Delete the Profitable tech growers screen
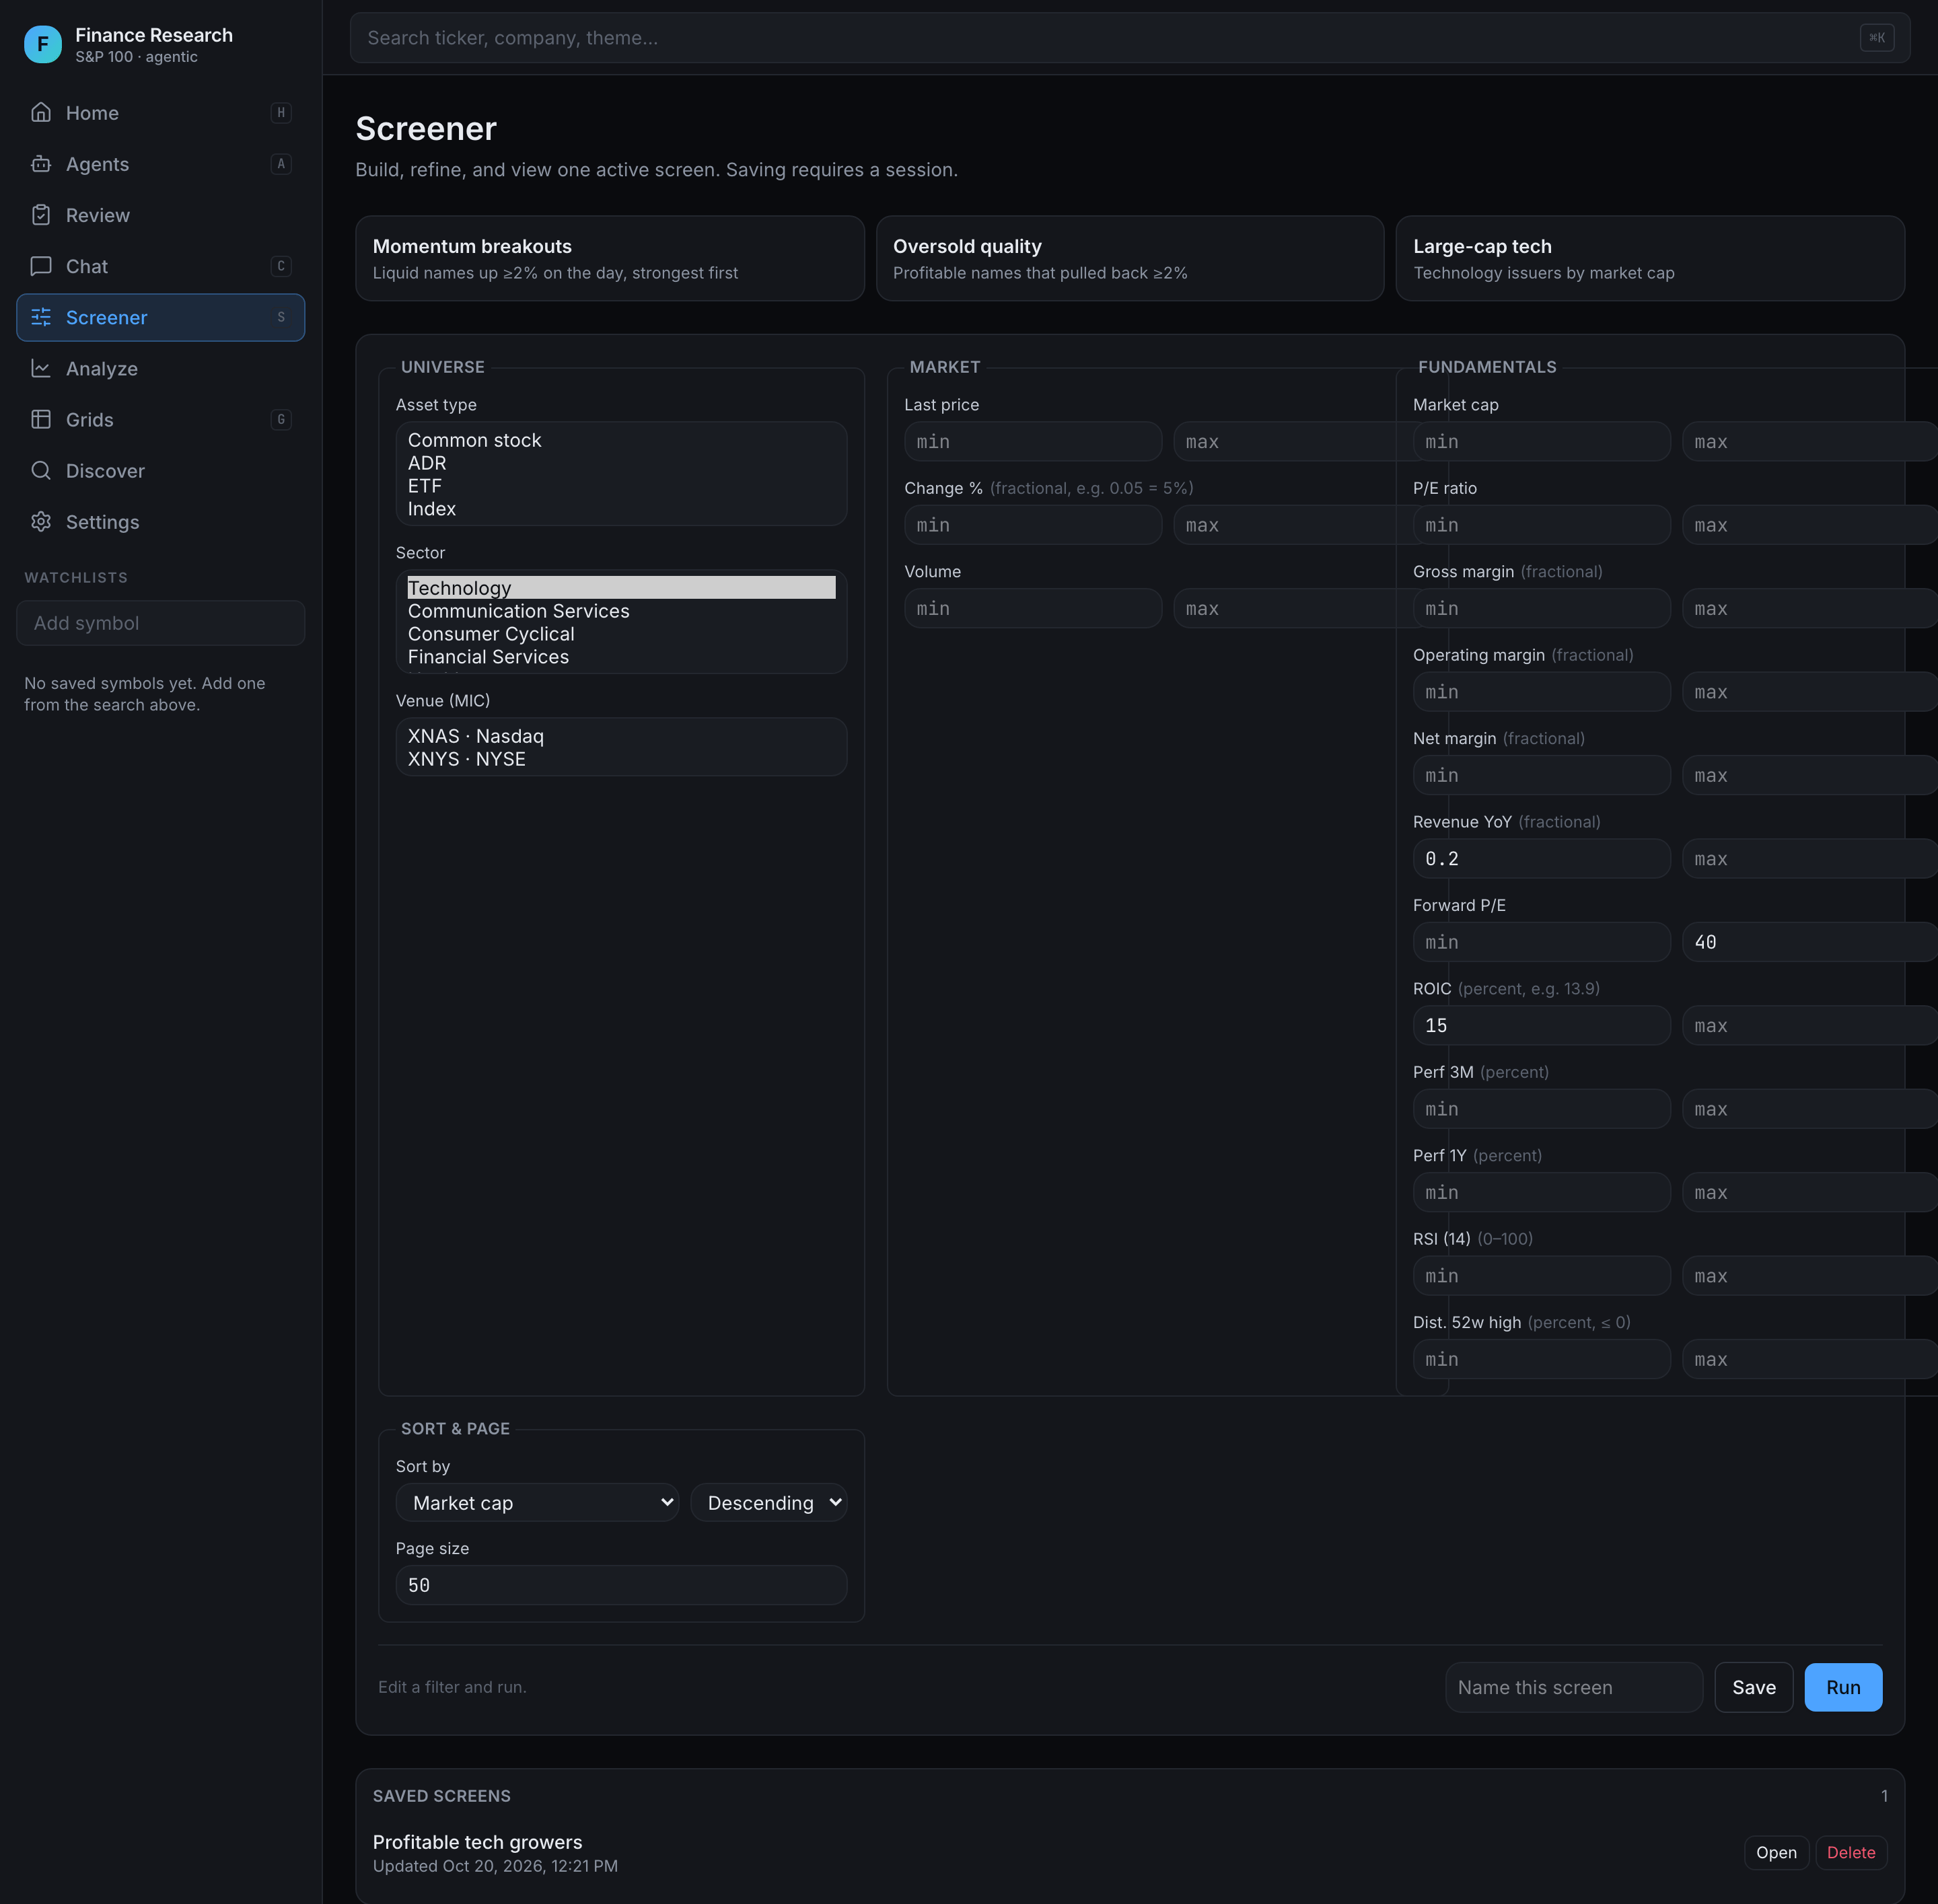Screen dimensions: 1938x1904 1851,1852
